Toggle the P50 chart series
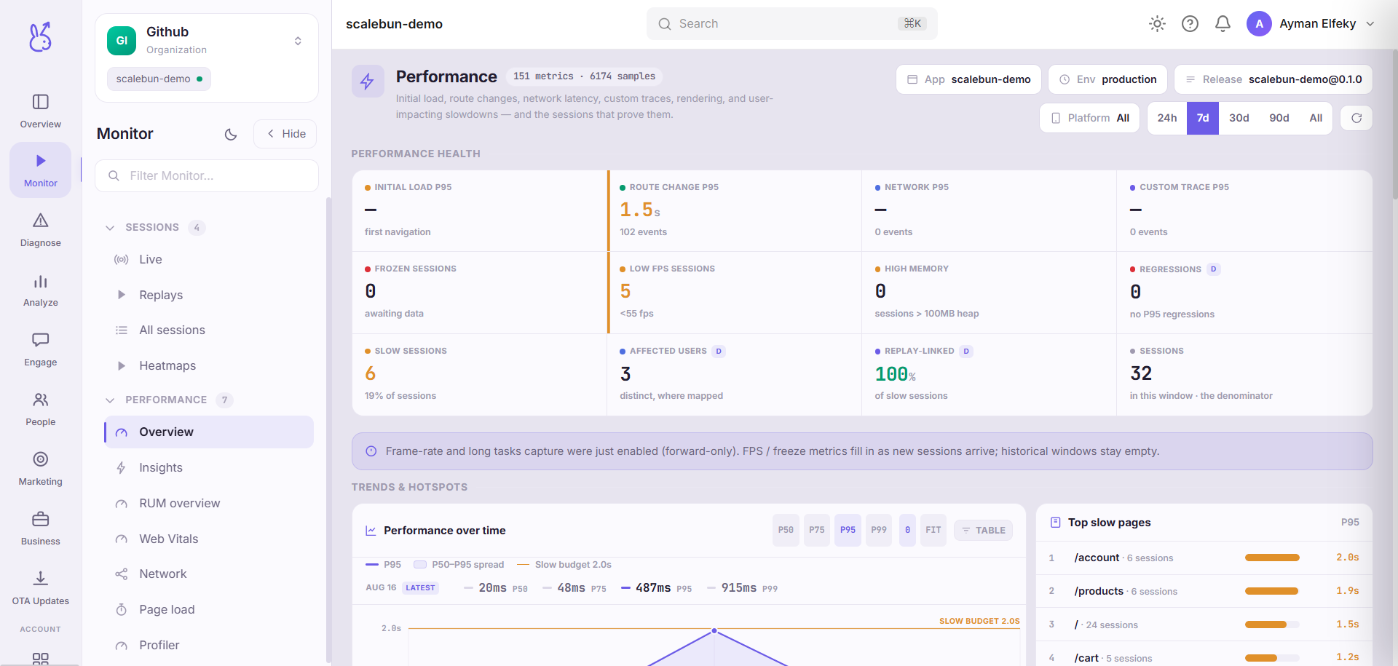The width and height of the screenshot is (1398, 666). (786, 530)
